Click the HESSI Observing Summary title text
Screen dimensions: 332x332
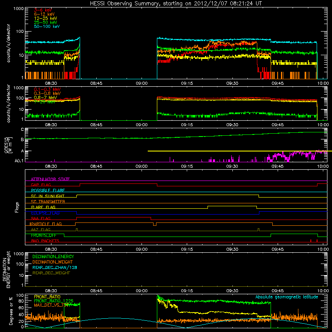pos(176,4)
